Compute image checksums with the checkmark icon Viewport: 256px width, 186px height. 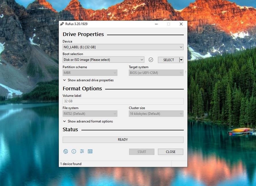point(151,60)
